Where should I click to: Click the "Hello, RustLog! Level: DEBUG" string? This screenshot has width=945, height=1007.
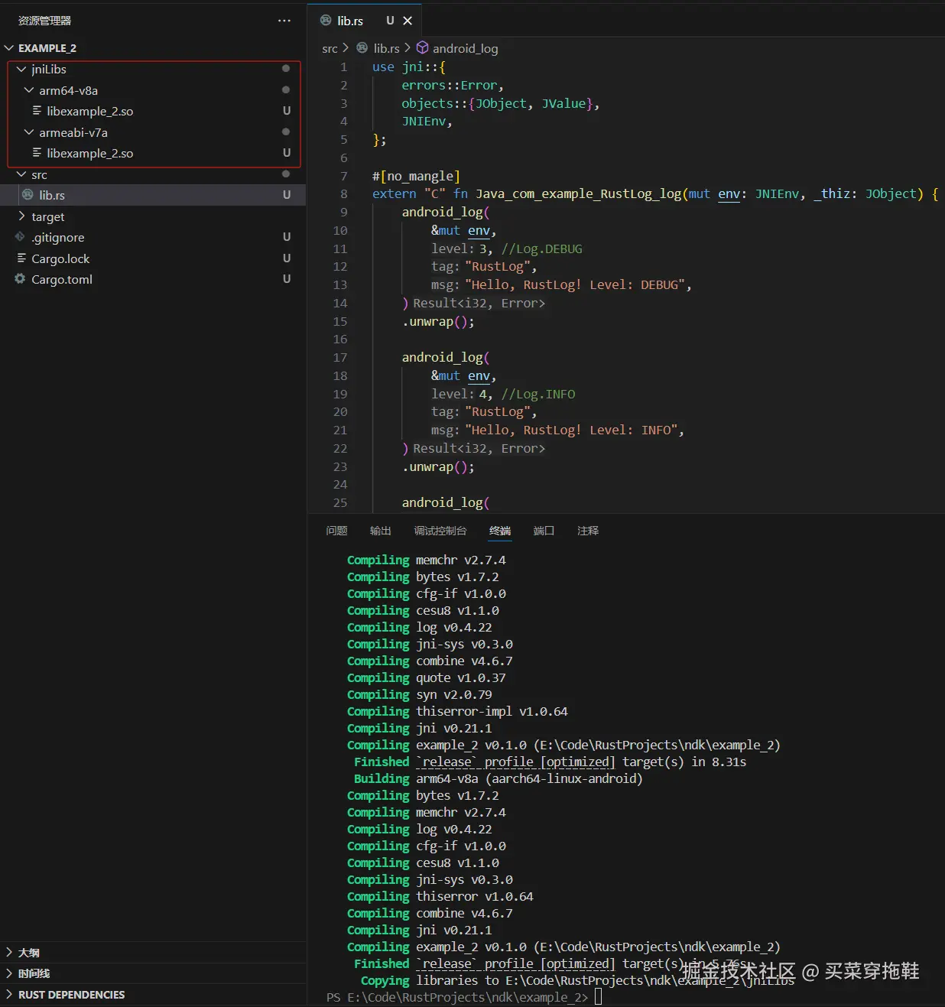click(x=575, y=284)
